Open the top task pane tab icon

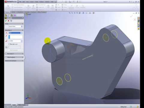(139, 18)
